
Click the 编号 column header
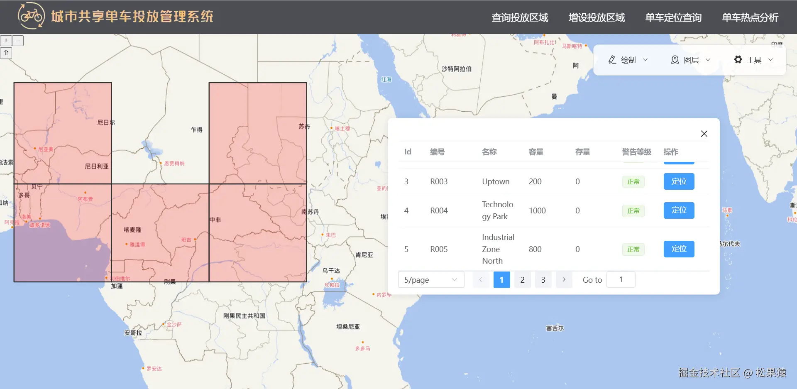[x=437, y=152]
